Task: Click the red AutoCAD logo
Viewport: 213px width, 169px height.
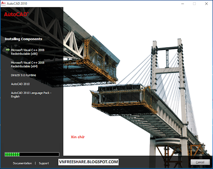Action: [16, 14]
